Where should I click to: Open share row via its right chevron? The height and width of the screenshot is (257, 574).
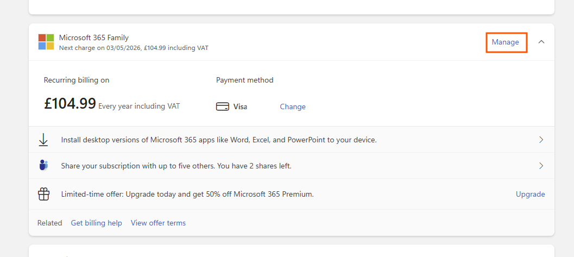click(x=541, y=166)
